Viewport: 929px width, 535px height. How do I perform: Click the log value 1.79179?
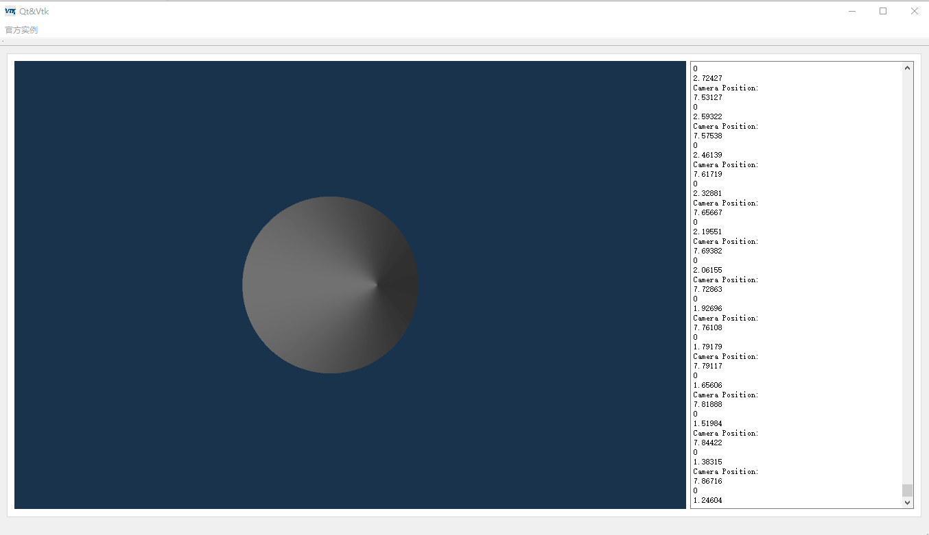[707, 347]
